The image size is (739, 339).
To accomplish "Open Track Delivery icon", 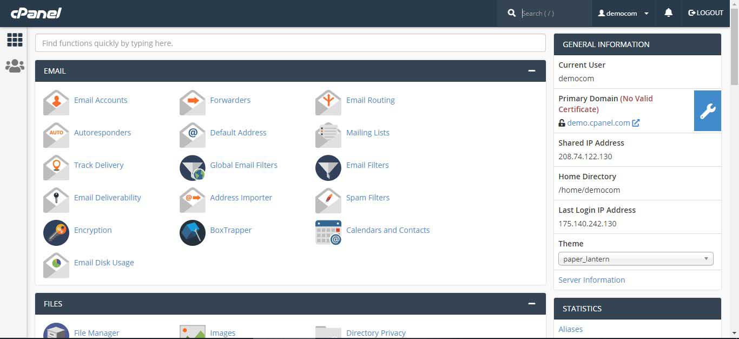I will pos(56,167).
